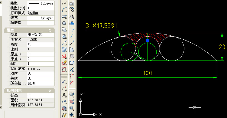Select the dashed lengthen line tool

click(x=72, y=36)
